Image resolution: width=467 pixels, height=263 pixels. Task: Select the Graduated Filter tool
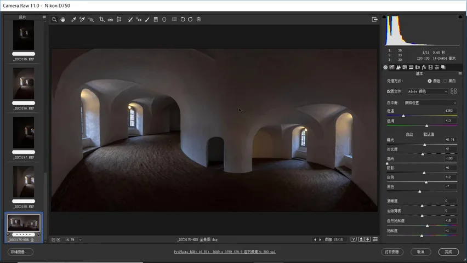[156, 19]
